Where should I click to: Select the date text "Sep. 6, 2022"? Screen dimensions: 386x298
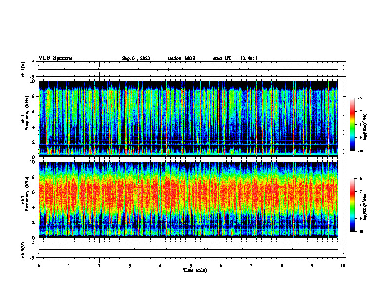point(136,58)
